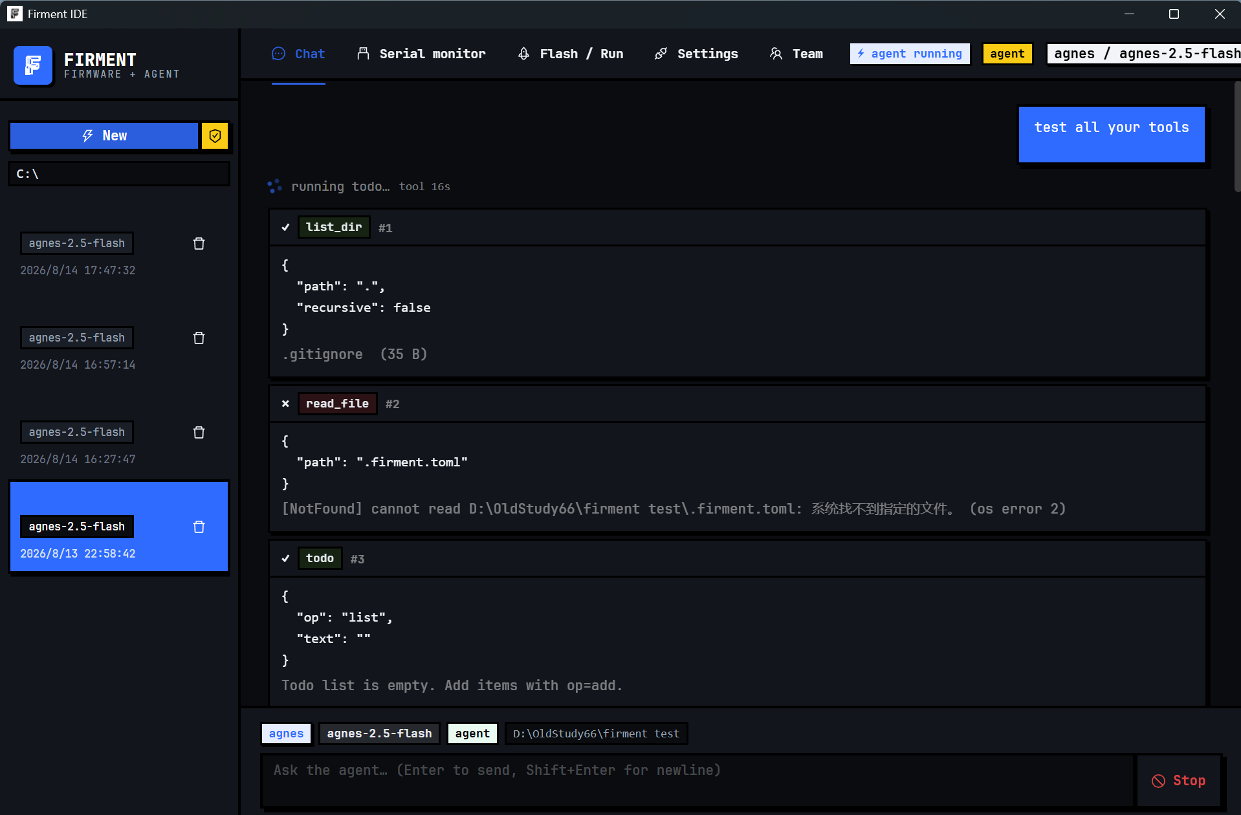The width and height of the screenshot is (1241, 815).
Task: Delete the 16:57:14 agnes-2.5-flash session
Action: (x=199, y=338)
